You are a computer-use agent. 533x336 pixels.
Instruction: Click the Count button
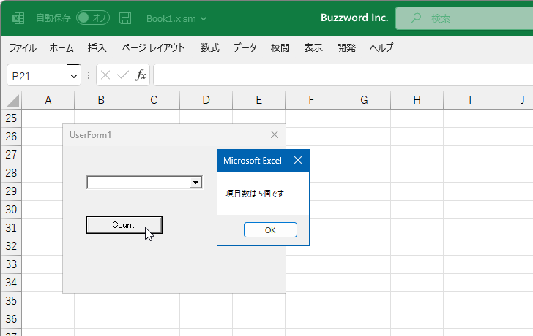click(124, 225)
